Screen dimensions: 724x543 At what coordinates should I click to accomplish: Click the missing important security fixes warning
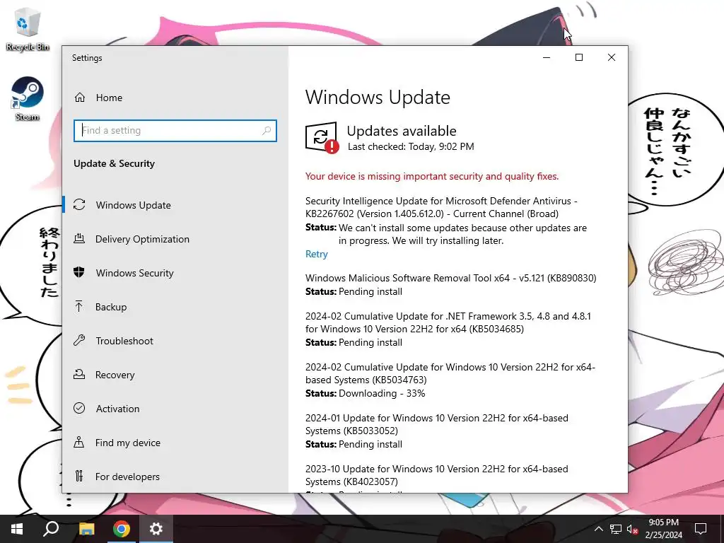point(432,176)
